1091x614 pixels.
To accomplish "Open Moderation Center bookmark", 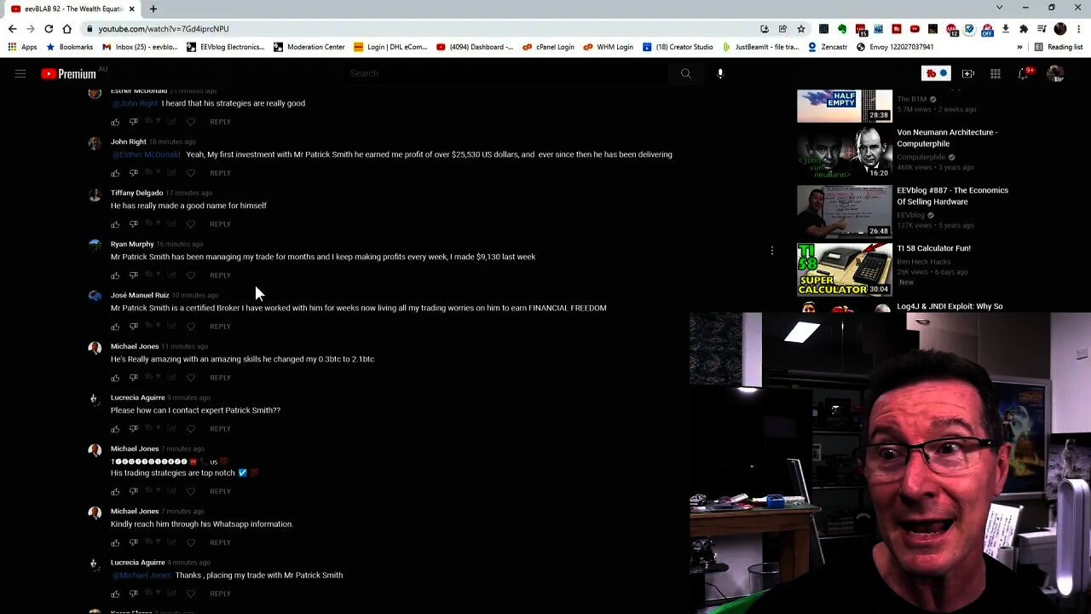I will coord(309,47).
